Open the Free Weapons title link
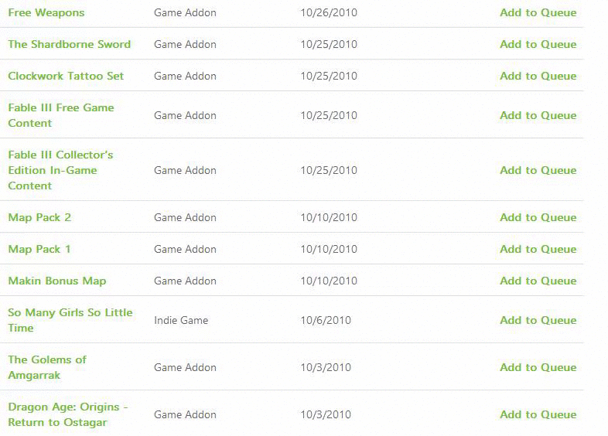This screenshot has height=436, width=608. (46, 13)
